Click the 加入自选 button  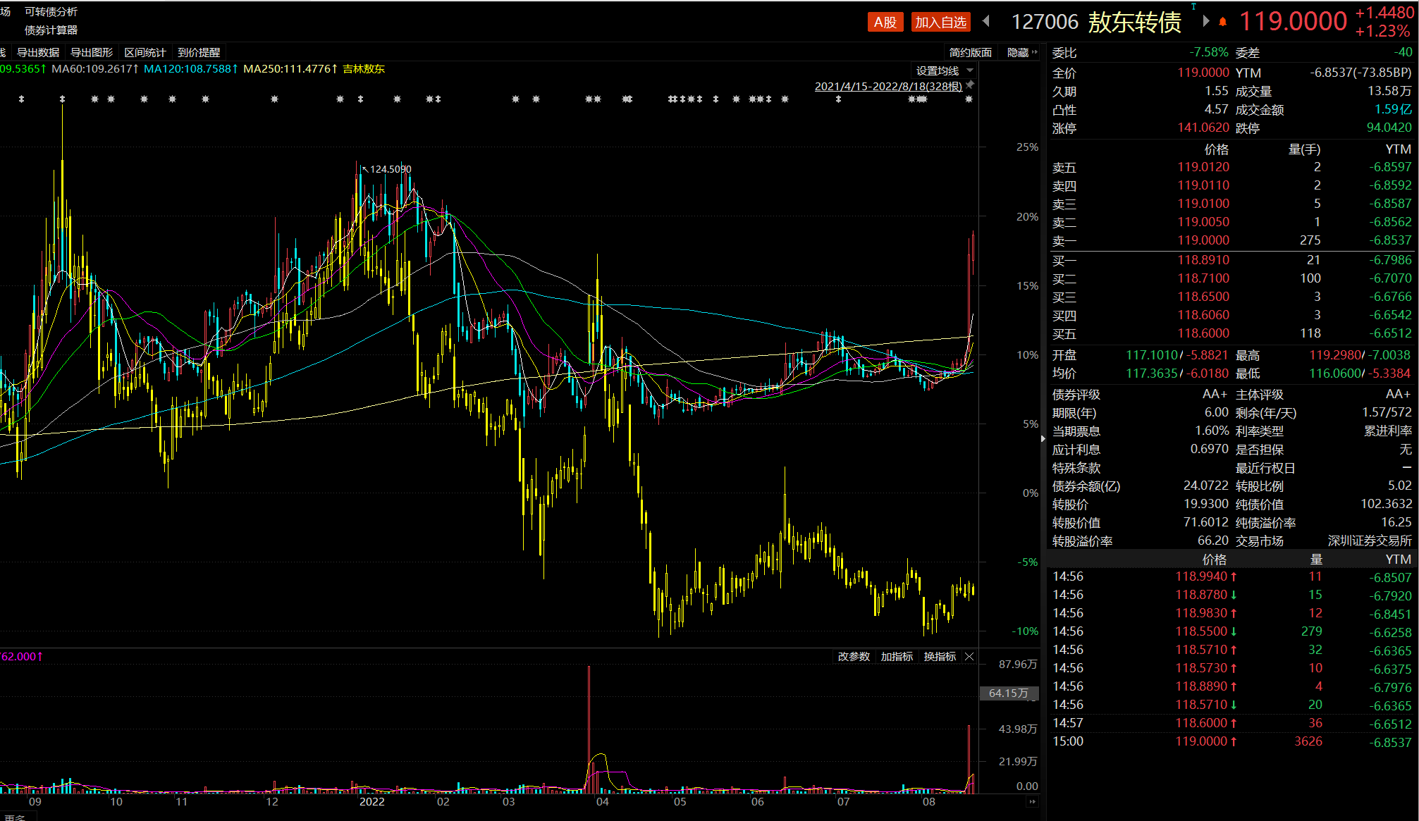(940, 23)
